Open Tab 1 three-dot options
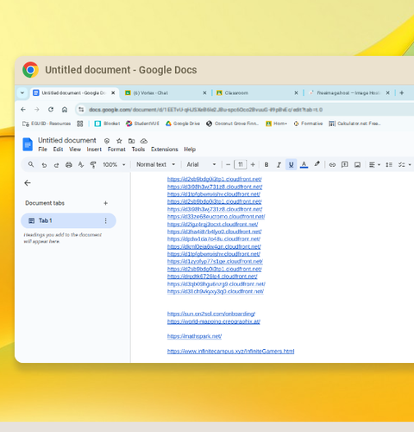Screen dimensions: 414x432 (105, 220)
